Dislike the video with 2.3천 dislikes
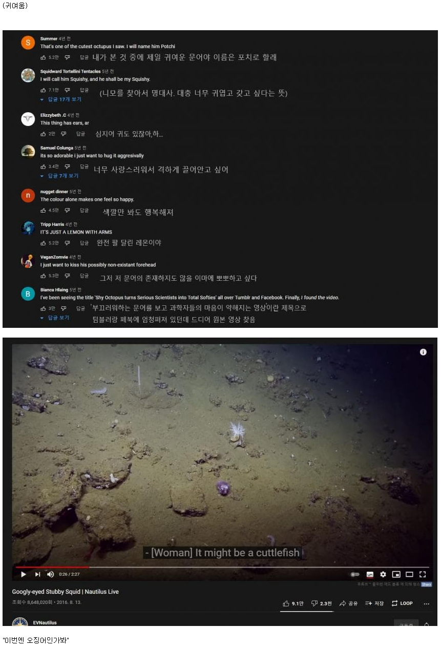 pos(322,603)
